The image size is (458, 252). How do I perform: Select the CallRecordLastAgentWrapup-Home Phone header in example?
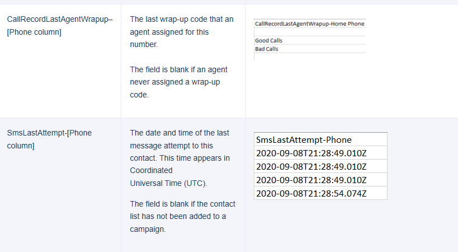[x=309, y=24]
